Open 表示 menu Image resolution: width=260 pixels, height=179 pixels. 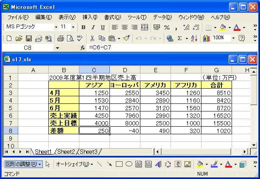67,17
